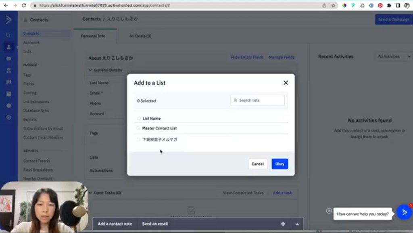The image size is (413, 233).
Task: Collapse the General Details section
Action: coord(90,70)
